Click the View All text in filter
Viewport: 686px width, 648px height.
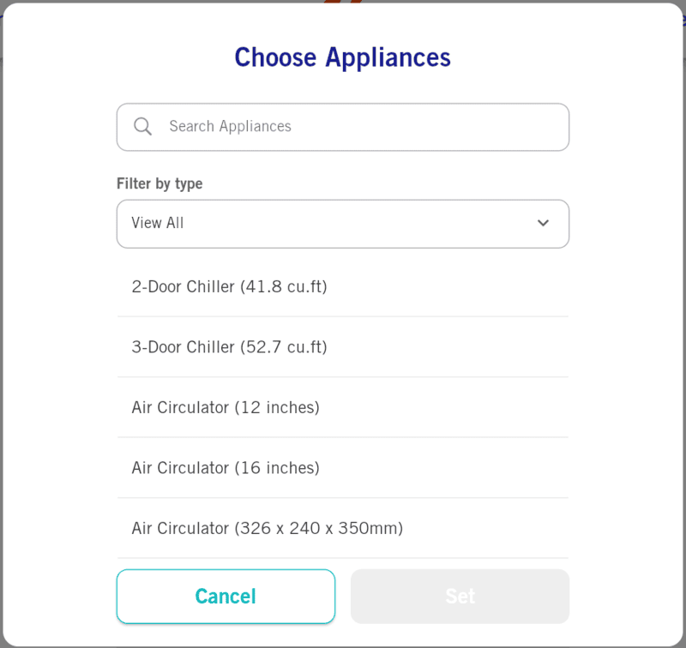tap(158, 224)
